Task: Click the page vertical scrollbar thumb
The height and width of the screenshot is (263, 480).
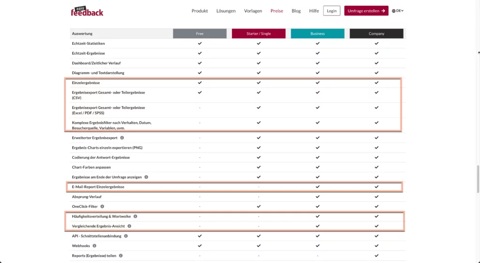Action: coord(478,179)
